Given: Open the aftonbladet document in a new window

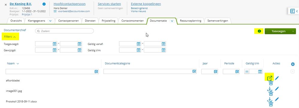Looking at the screenshot, I should (270, 78).
